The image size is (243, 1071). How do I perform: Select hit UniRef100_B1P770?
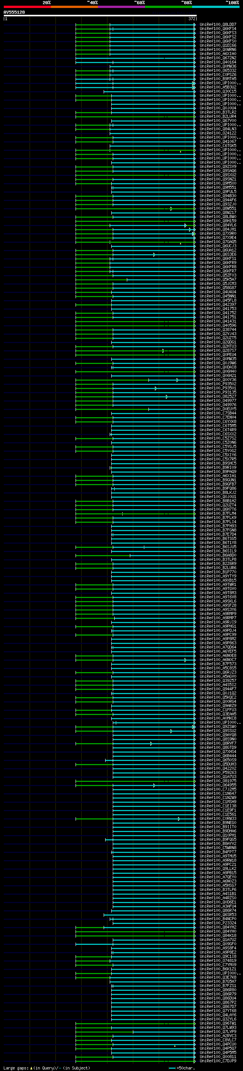coord(218,572)
